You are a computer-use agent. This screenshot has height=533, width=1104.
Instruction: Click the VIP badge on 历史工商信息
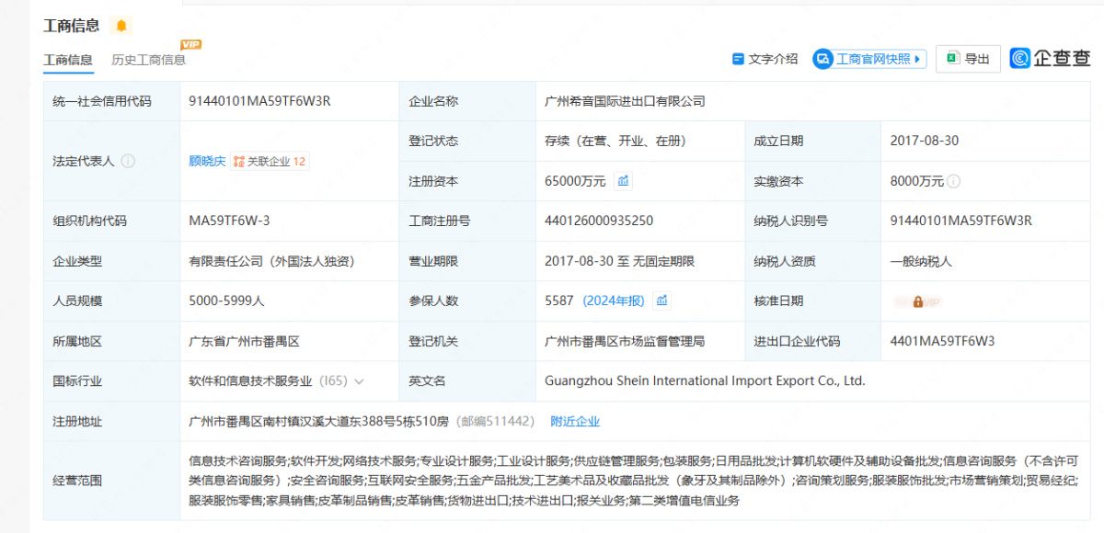pos(191,42)
